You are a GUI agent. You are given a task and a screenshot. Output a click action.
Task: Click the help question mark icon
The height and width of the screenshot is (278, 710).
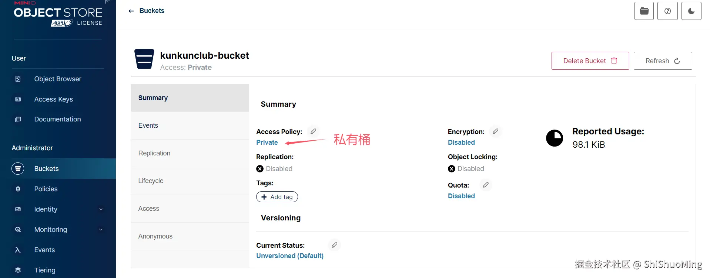point(667,11)
